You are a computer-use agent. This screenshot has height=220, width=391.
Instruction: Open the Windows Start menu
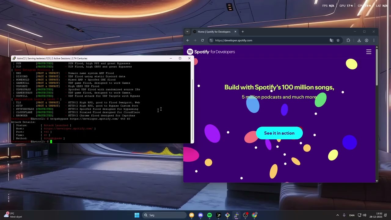click(137, 215)
